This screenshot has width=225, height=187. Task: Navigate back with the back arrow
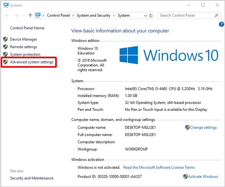7,16
